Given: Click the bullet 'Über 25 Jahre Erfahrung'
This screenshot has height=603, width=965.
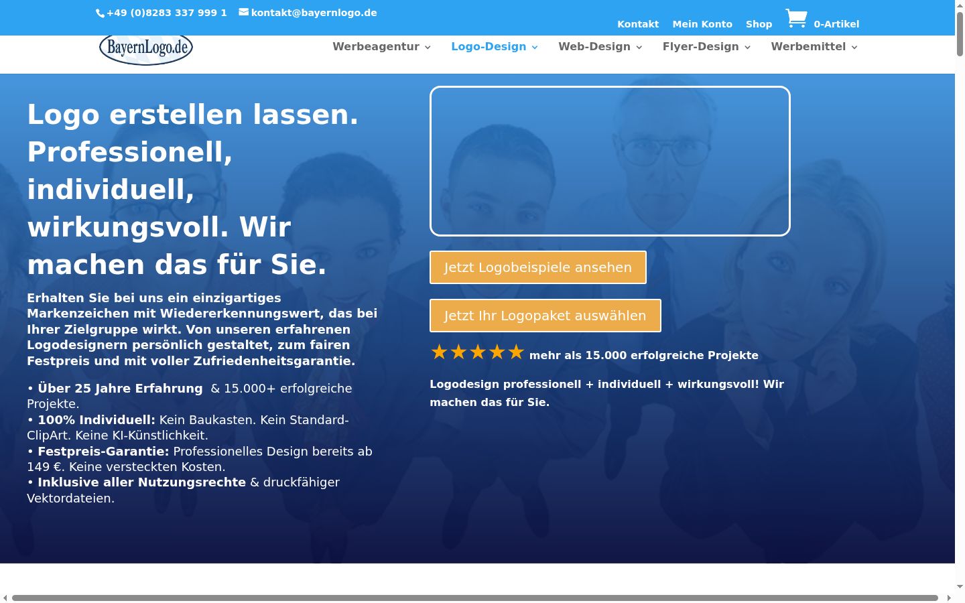Looking at the screenshot, I should click(120, 389).
